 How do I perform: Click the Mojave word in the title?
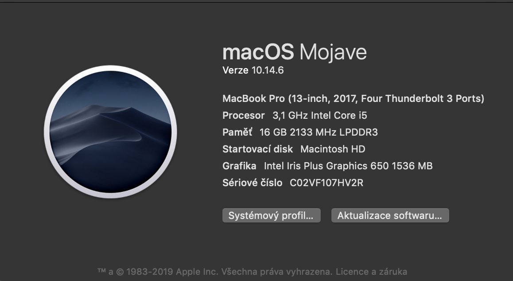333,52
